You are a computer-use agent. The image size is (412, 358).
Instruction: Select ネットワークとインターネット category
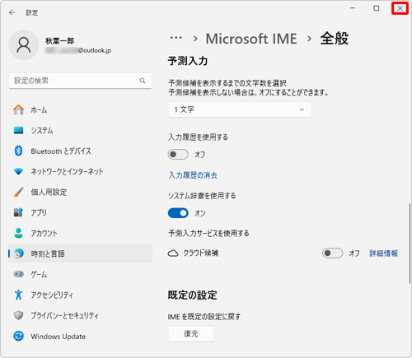80,172
